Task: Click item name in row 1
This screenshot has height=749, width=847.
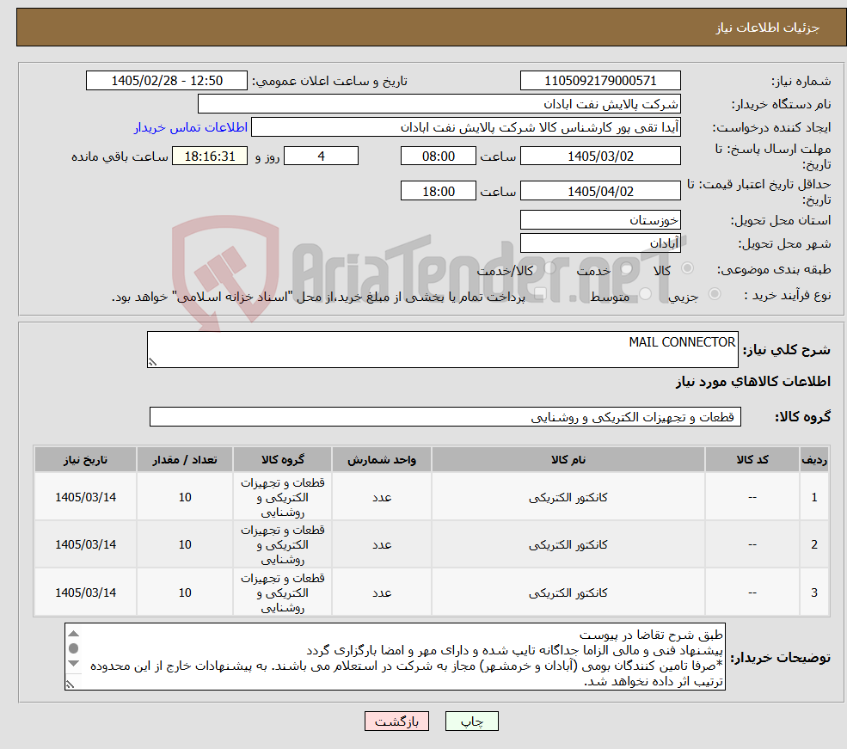Action: point(568,497)
